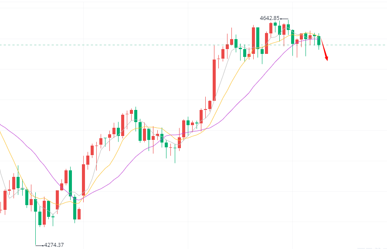This screenshot has width=387, height=249.
Task: Click the dot marker beside 4642.85
Action: tap(281, 19)
